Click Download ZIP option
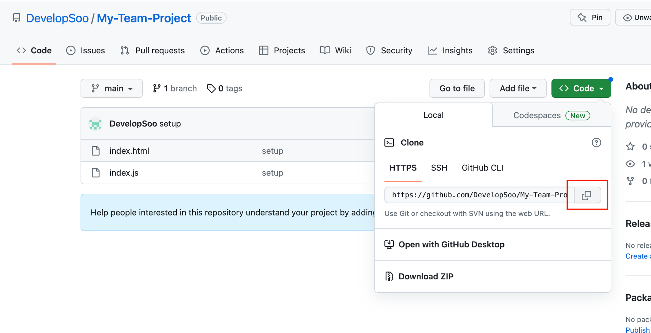Screen dimensions: 651x333 click(426, 276)
